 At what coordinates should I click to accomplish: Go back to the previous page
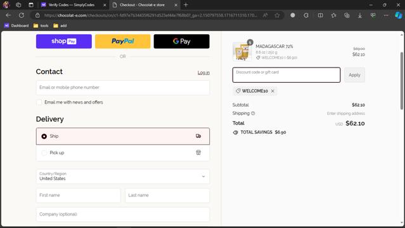[8, 15]
